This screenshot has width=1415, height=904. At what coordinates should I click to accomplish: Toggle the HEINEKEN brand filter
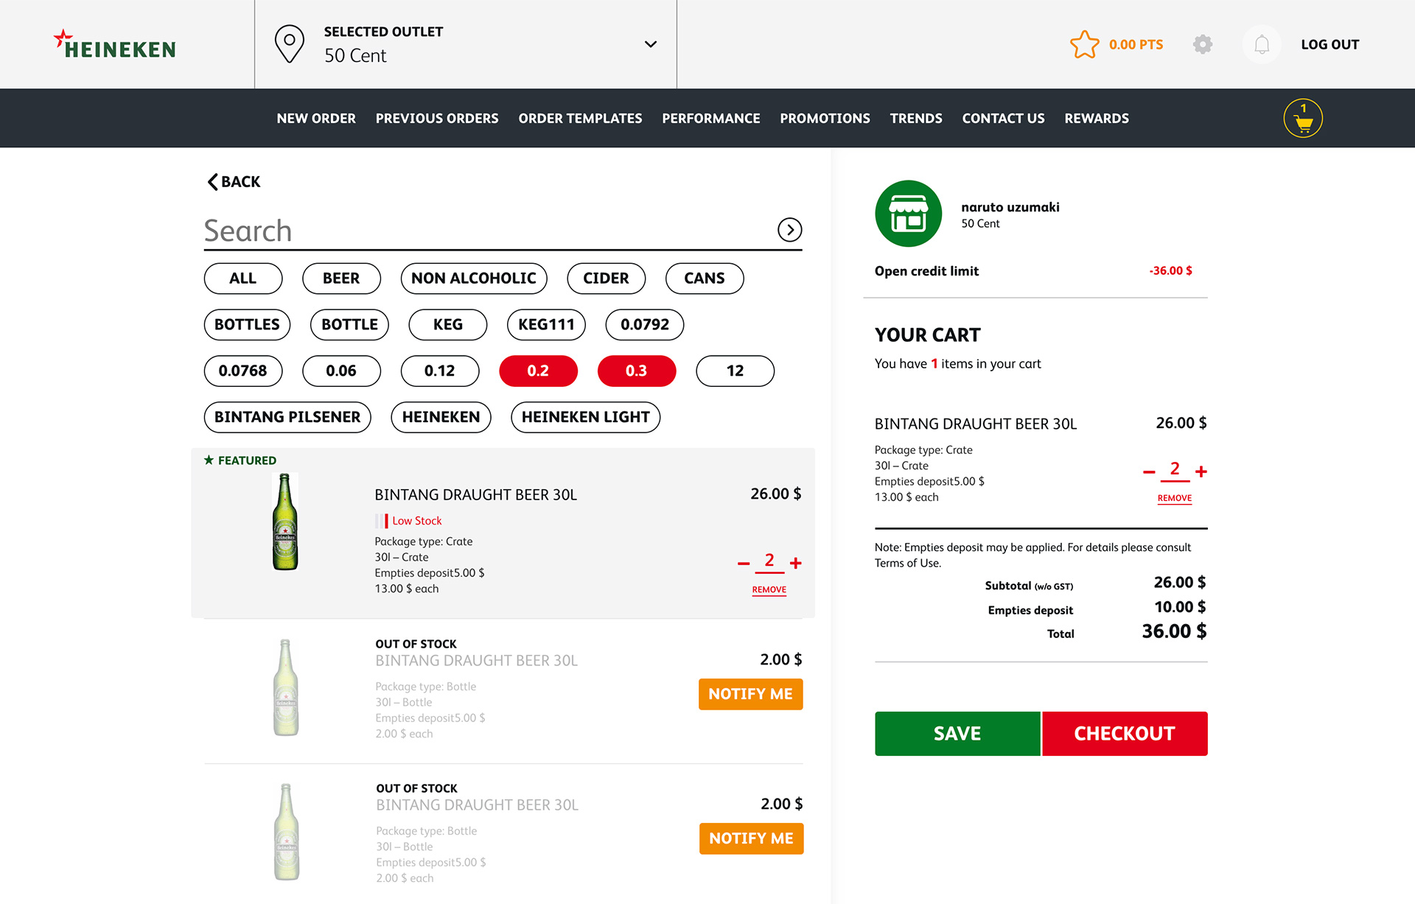pos(441,418)
